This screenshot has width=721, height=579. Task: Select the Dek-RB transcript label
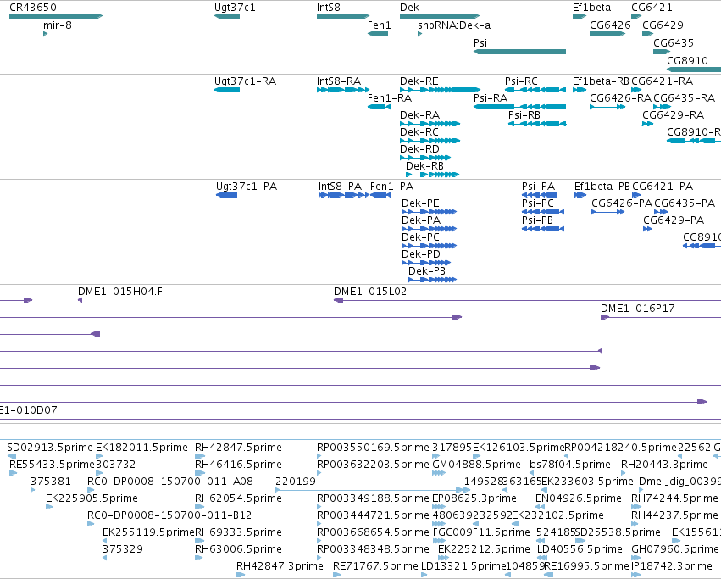[x=424, y=166]
